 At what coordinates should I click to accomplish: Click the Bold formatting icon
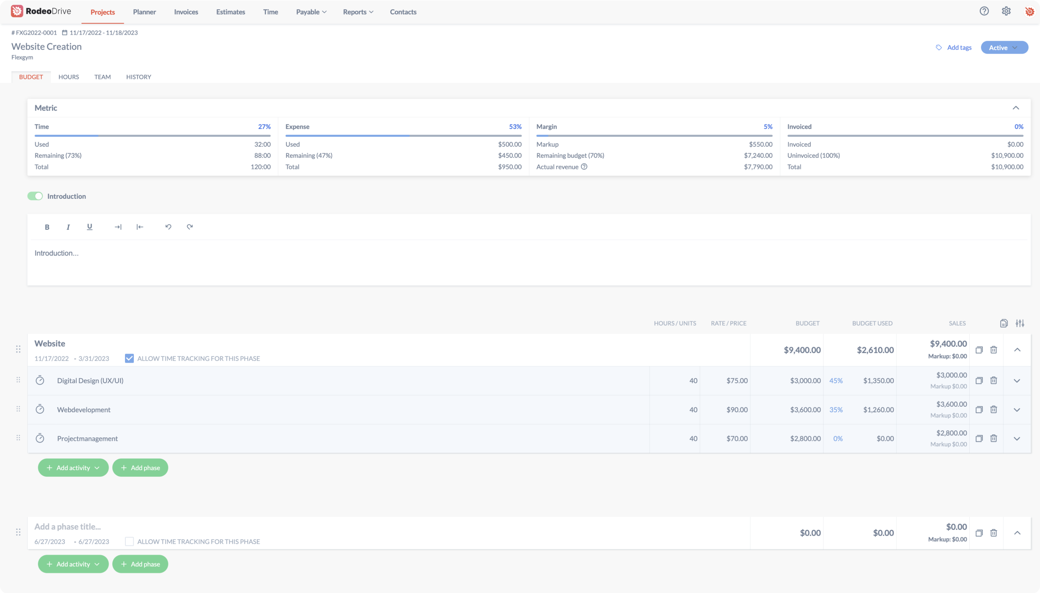tap(47, 227)
